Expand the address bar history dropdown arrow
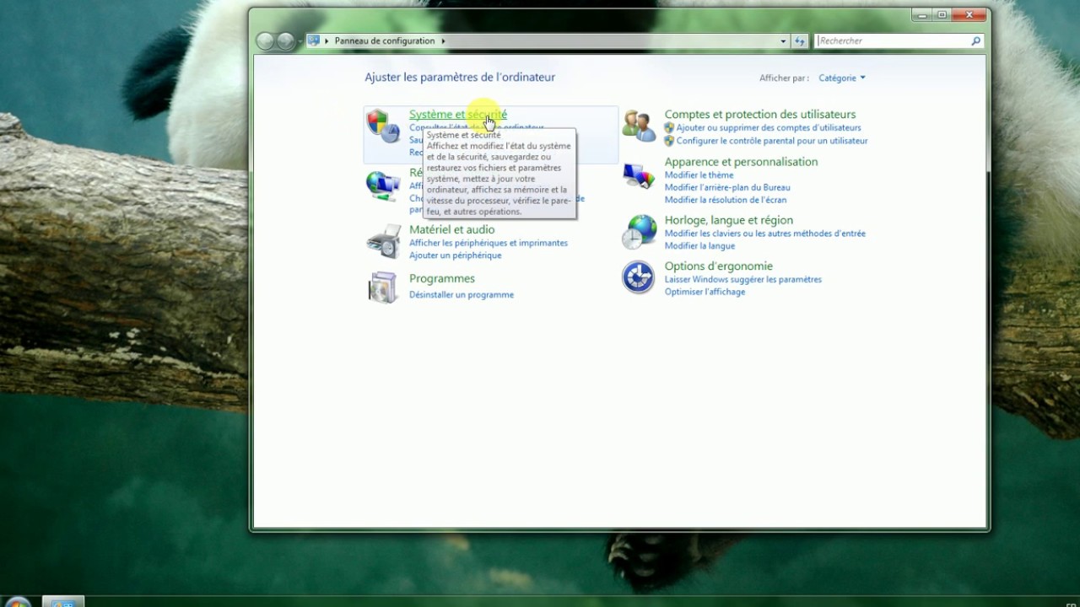Screen dimensions: 1080x607 (x=783, y=40)
